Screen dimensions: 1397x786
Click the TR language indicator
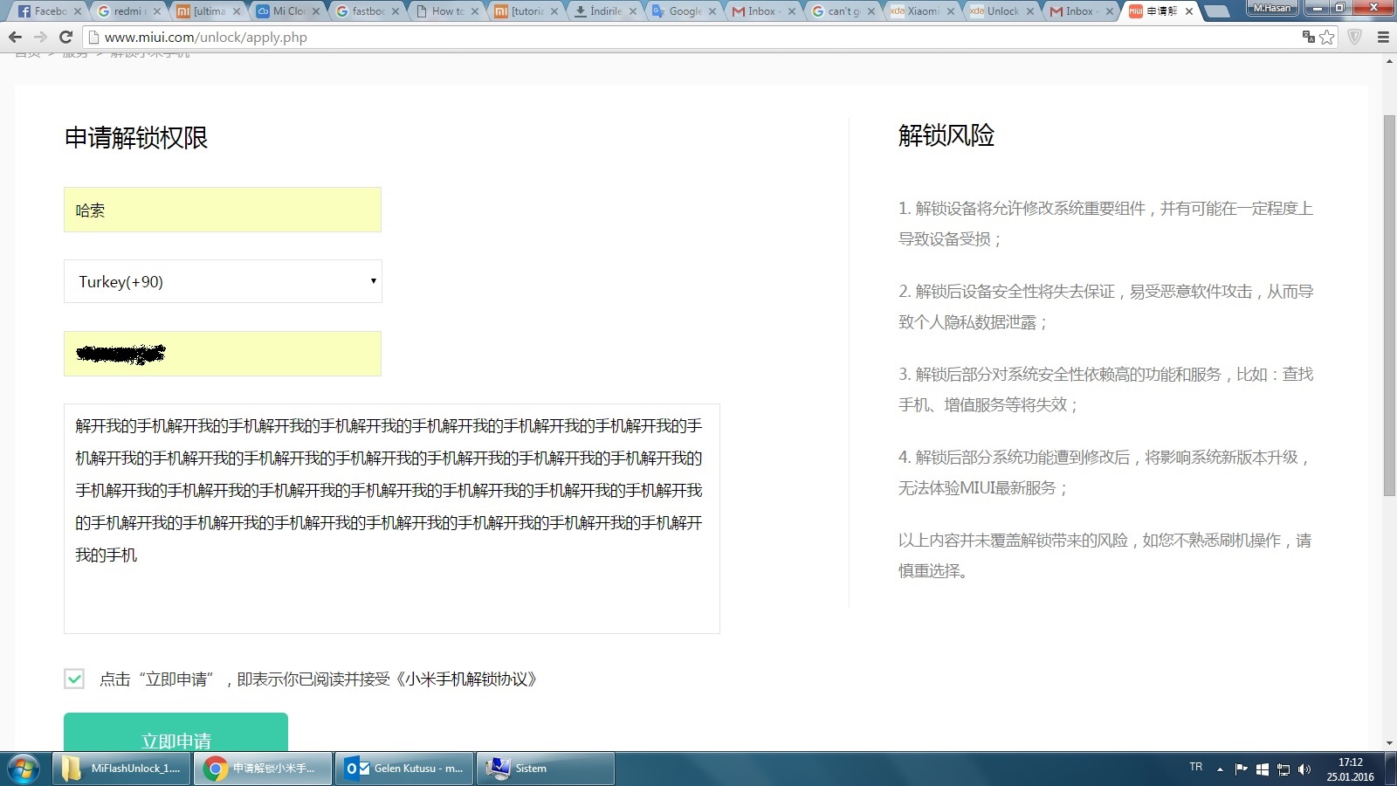click(1195, 767)
